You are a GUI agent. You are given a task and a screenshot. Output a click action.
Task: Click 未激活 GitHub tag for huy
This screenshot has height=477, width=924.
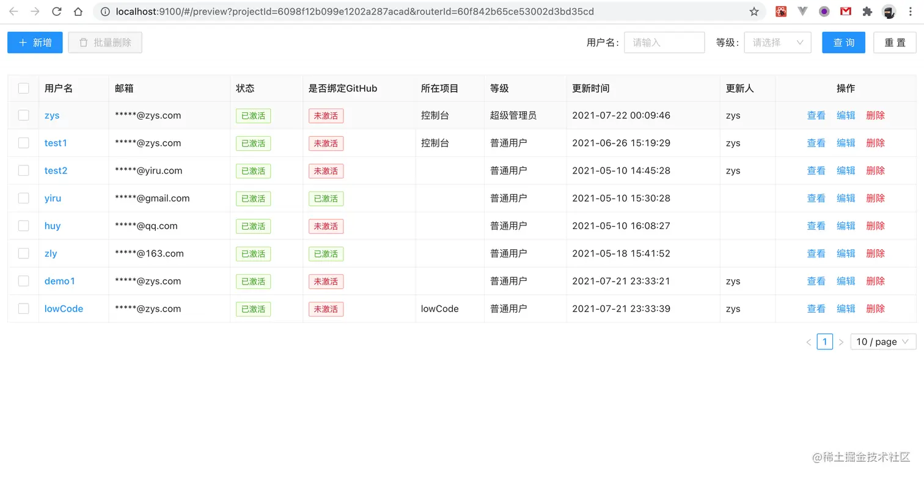(x=326, y=226)
